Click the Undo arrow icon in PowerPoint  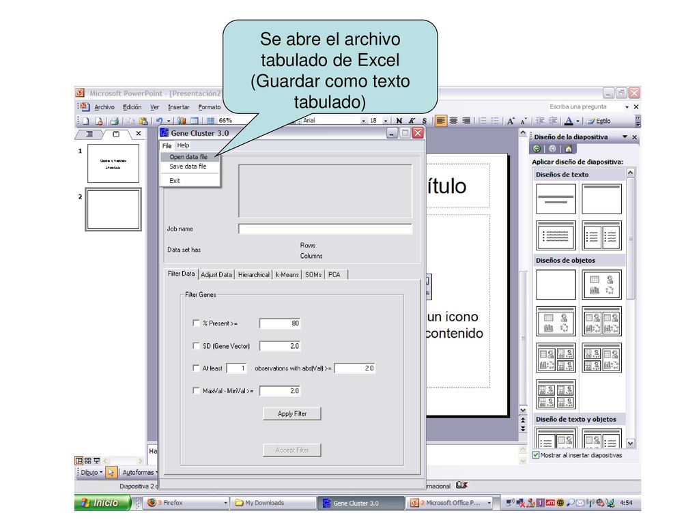(x=158, y=121)
